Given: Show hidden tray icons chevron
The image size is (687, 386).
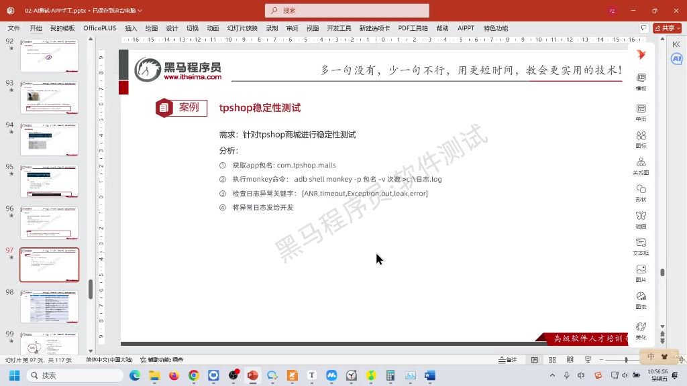Looking at the screenshot, I should coord(553,375).
